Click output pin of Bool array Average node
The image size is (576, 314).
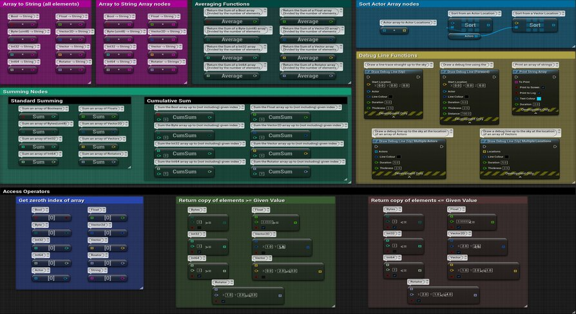pyautogui.click(x=255, y=22)
